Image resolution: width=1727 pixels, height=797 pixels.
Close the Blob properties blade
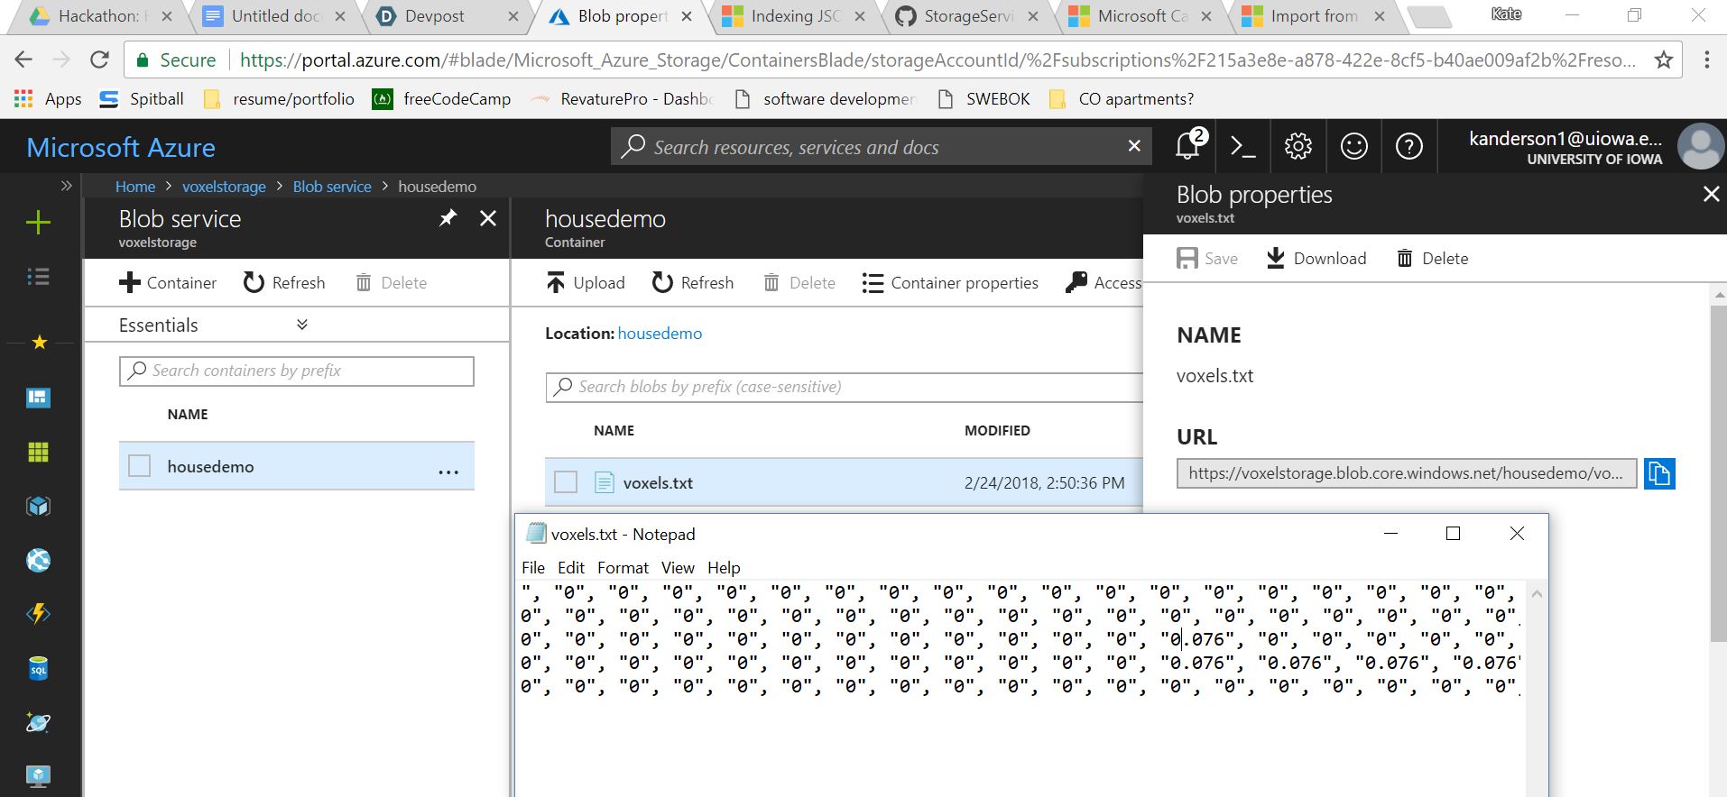click(1711, 194)
